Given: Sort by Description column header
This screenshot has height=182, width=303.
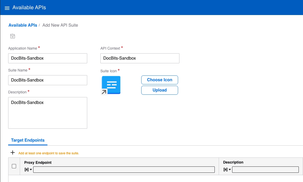Looking at the screenshot, I should tap(233, 162).
